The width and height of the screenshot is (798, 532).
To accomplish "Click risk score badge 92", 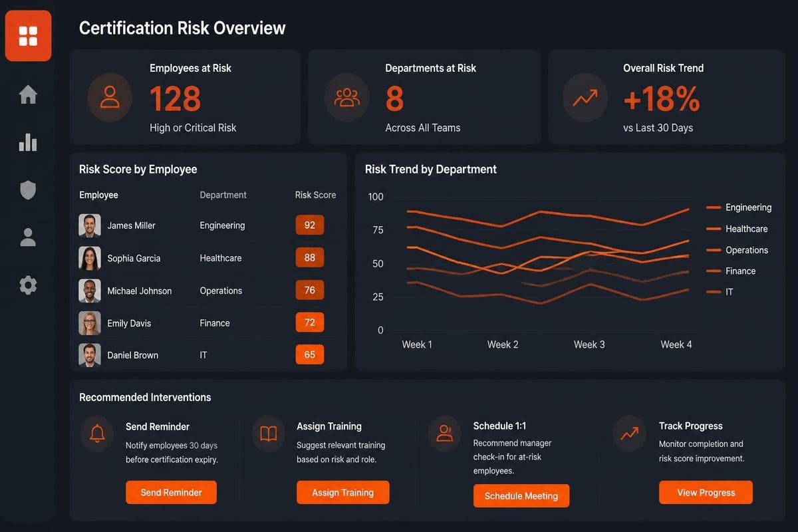I will click(x=310, y=225).
